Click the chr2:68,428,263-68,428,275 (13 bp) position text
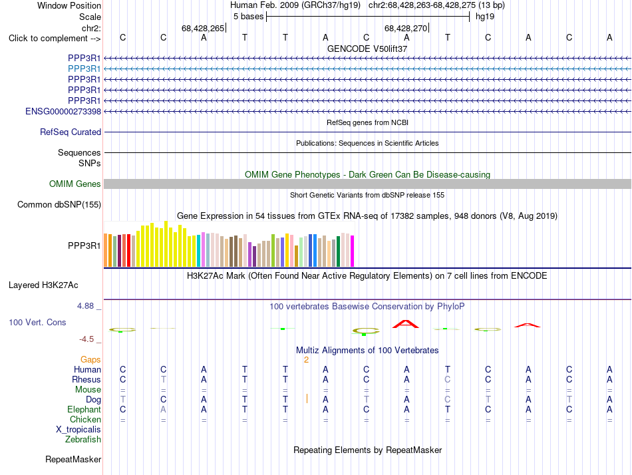 point(436,5)
